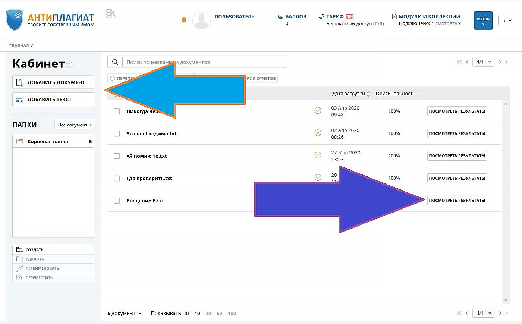This screenshot has width=522, height=324.
Task: Click СОЗДАТЬ folder button
Action: [53, 249]
